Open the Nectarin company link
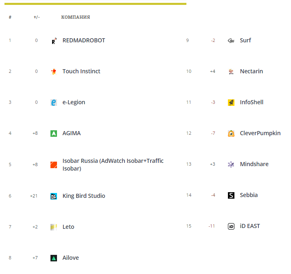Image resolution: width=291 pixels, height=274 pixels. (251, 71)
